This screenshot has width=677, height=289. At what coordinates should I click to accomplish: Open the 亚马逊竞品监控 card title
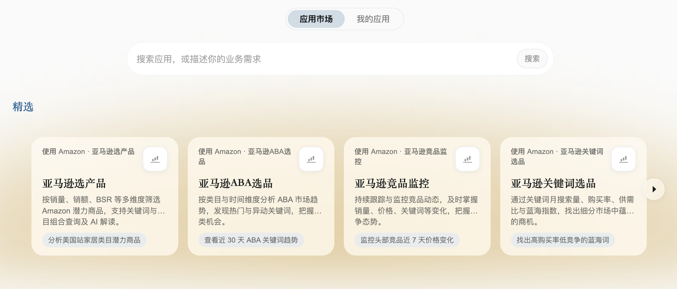[392, 184]
